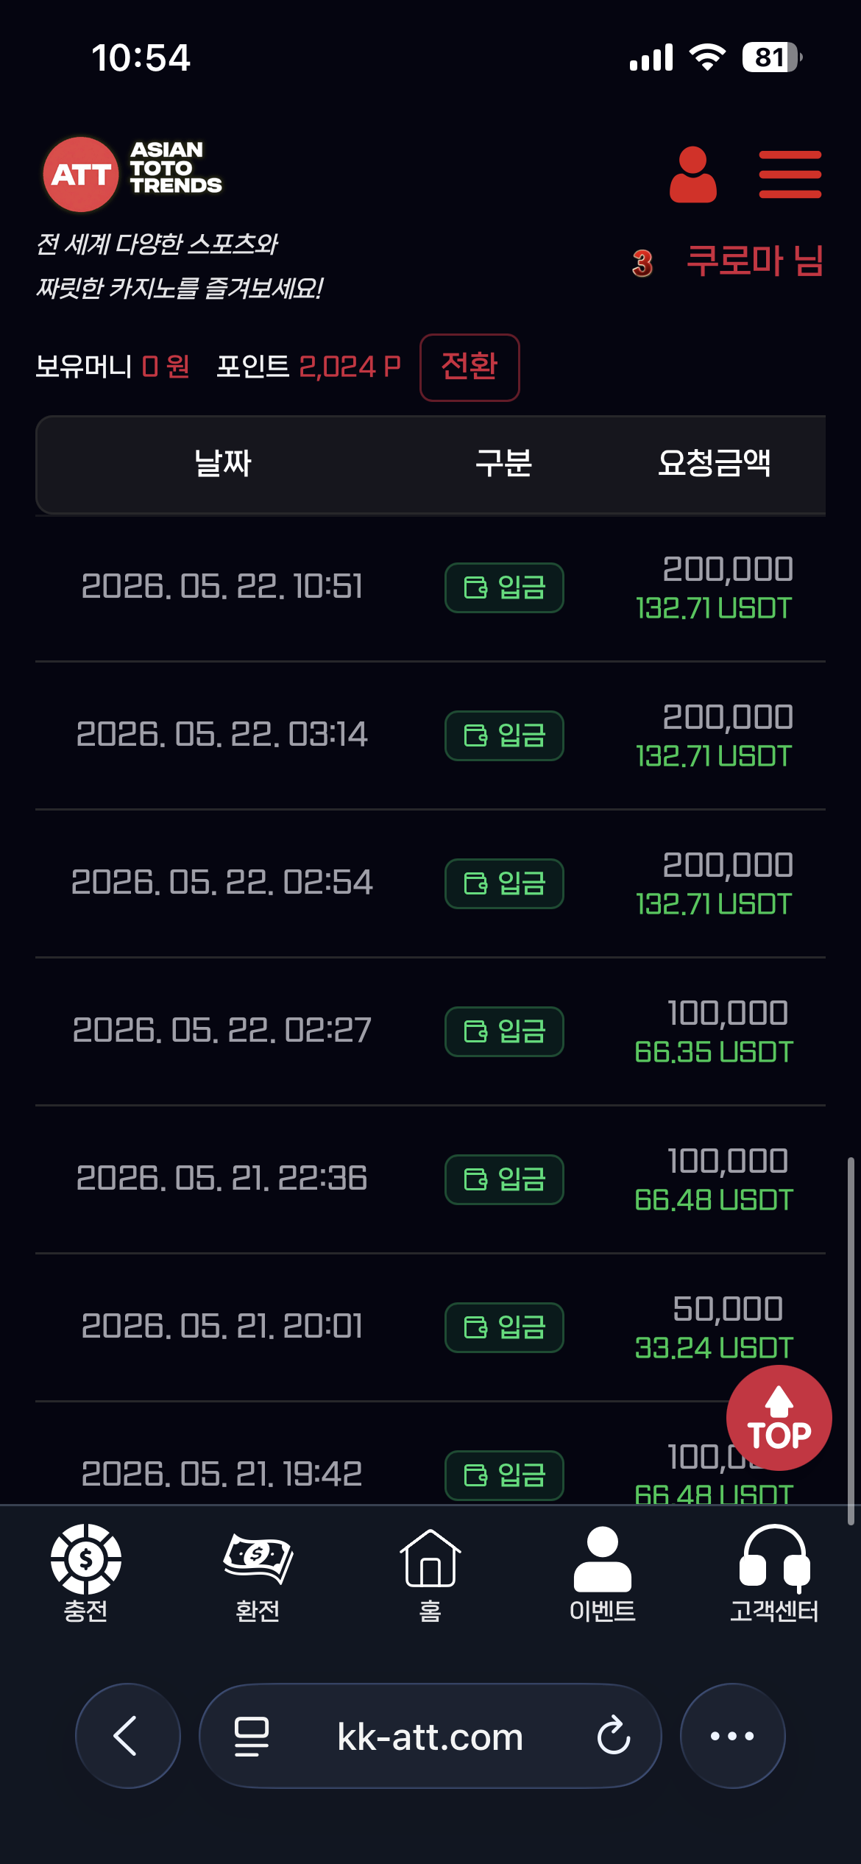Select the 날짜 column header

point(222,463)
